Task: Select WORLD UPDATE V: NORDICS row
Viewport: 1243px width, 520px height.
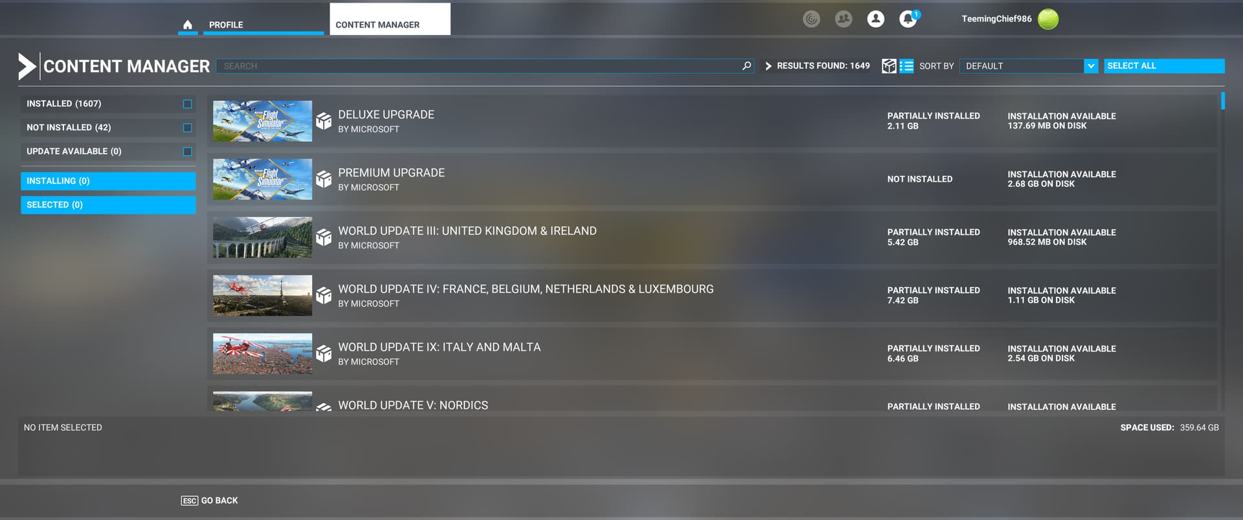Action: [x=712, y=399]
